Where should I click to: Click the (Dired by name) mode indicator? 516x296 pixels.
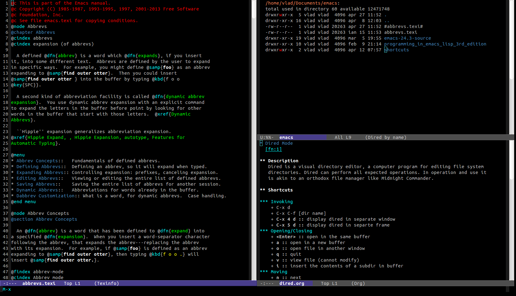386,137
